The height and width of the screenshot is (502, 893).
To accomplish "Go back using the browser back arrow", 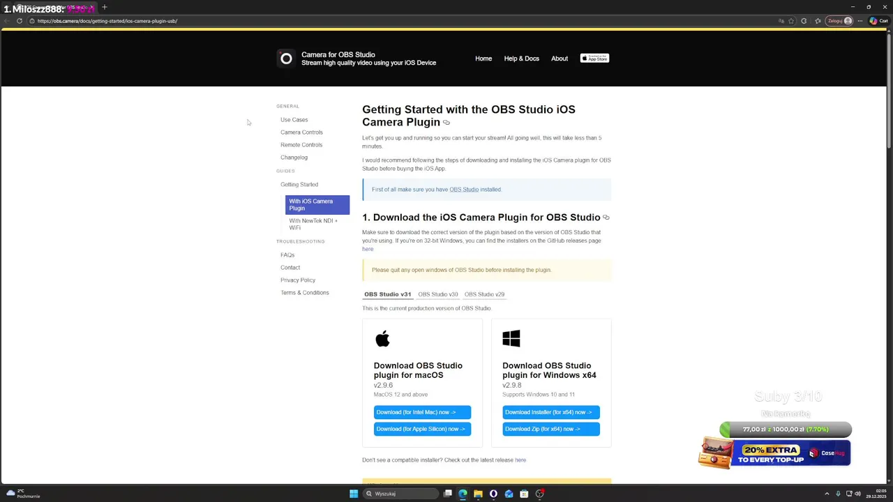I will 7,21.
